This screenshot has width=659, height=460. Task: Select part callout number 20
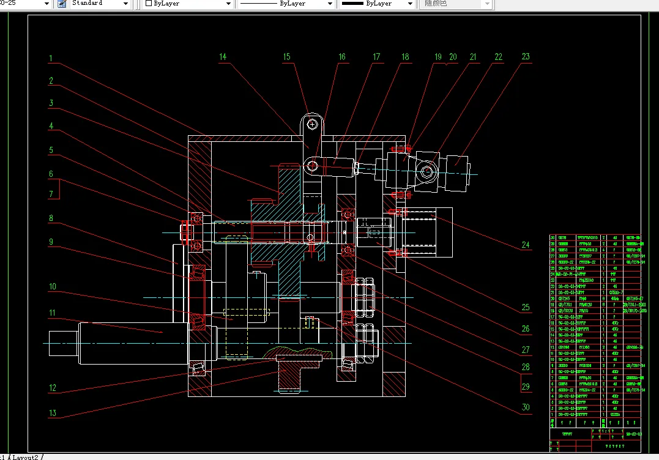tap(453, 57)
